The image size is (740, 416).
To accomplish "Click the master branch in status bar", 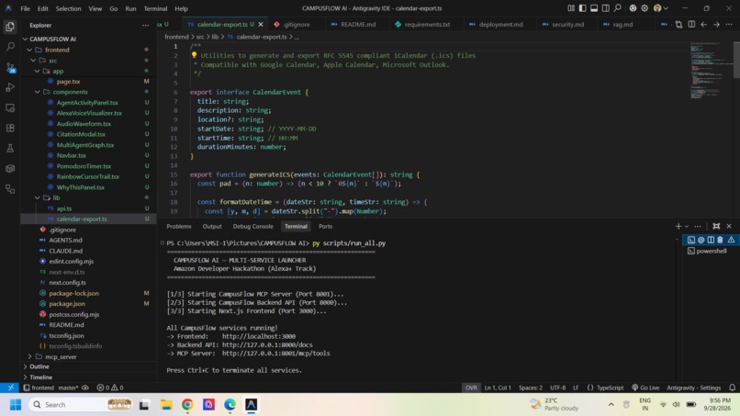I will coord(68,388).
